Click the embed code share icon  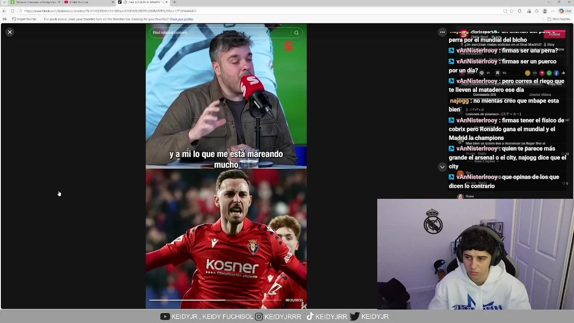535,73
